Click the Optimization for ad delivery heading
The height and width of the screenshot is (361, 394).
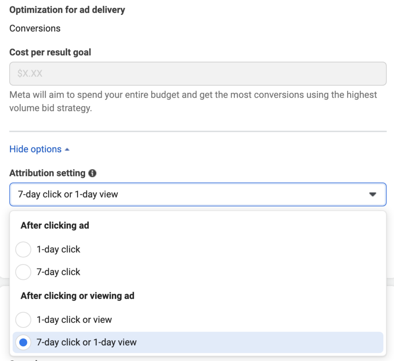point(67,10)
